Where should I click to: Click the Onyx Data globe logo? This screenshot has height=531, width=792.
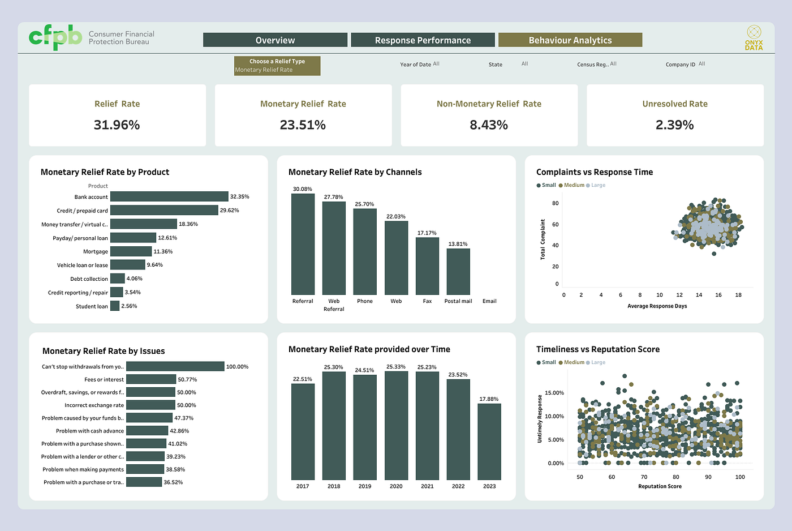coord(754,32)
